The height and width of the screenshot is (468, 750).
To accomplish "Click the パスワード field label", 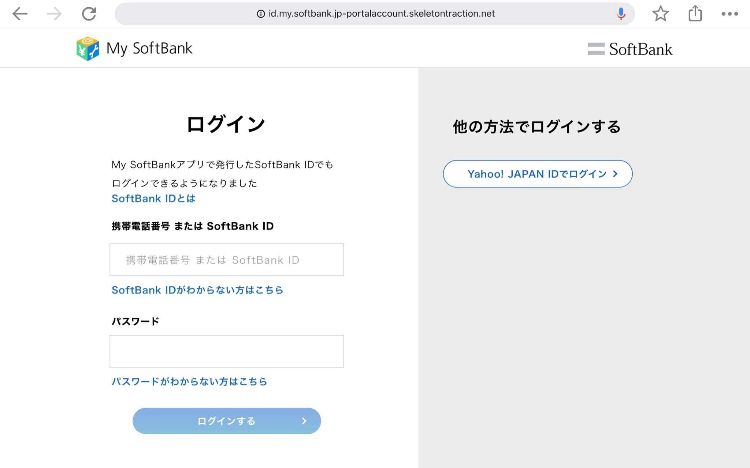I will tap(135, 321).
